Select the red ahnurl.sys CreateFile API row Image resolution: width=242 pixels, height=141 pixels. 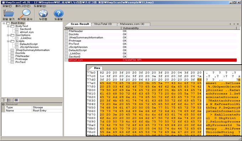tap(152, 60)
